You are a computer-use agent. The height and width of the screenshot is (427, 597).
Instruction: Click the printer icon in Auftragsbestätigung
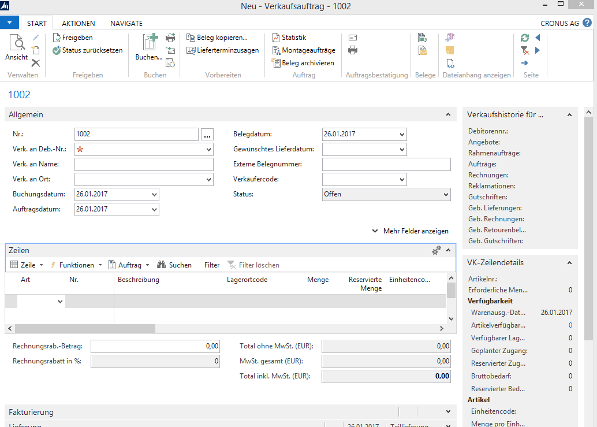tap(353, 50)
